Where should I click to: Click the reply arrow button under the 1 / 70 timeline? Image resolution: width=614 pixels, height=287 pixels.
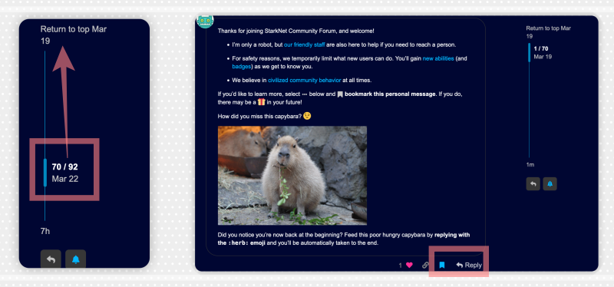point(533,183)
